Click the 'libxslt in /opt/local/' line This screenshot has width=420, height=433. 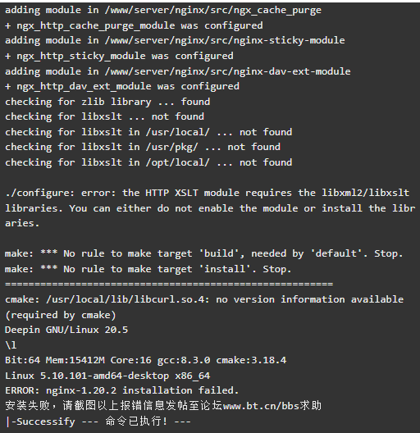click(148, 162)
